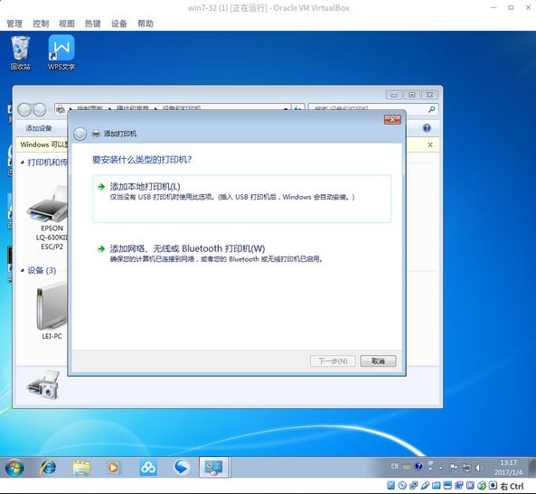Select the LEI-PC device icon
Screen dimensions: 536x494
pos(52,307)
